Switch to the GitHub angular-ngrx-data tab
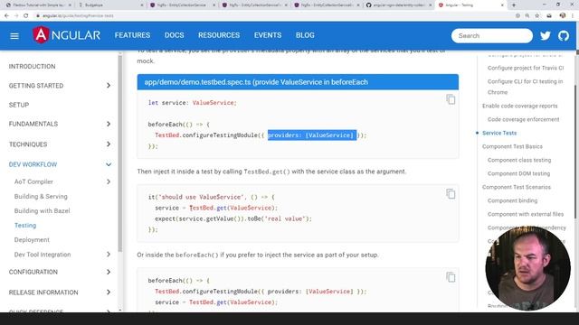The height and width of the screenshot is (325, 579). (x=398, y=5)
